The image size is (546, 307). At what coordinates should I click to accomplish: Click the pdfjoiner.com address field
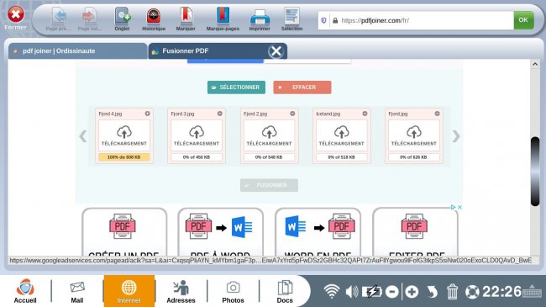point(416,20)
